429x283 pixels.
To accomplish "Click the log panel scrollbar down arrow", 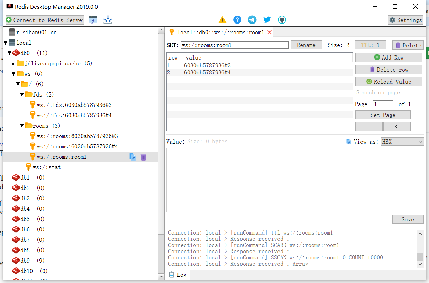I will pyautogui.click(x=420, y=264).
